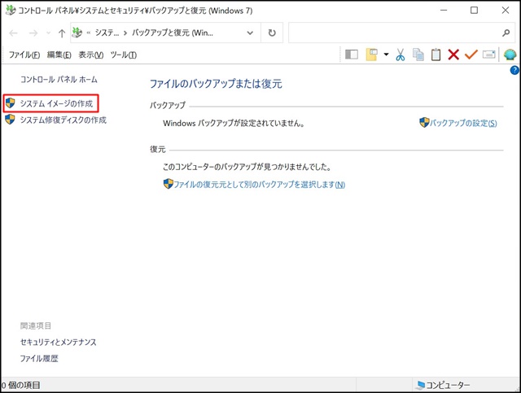521x393 pixels.
Task: Click the shield icon beside ファイルの復元元 link
Action: click(x=169, y=184)
